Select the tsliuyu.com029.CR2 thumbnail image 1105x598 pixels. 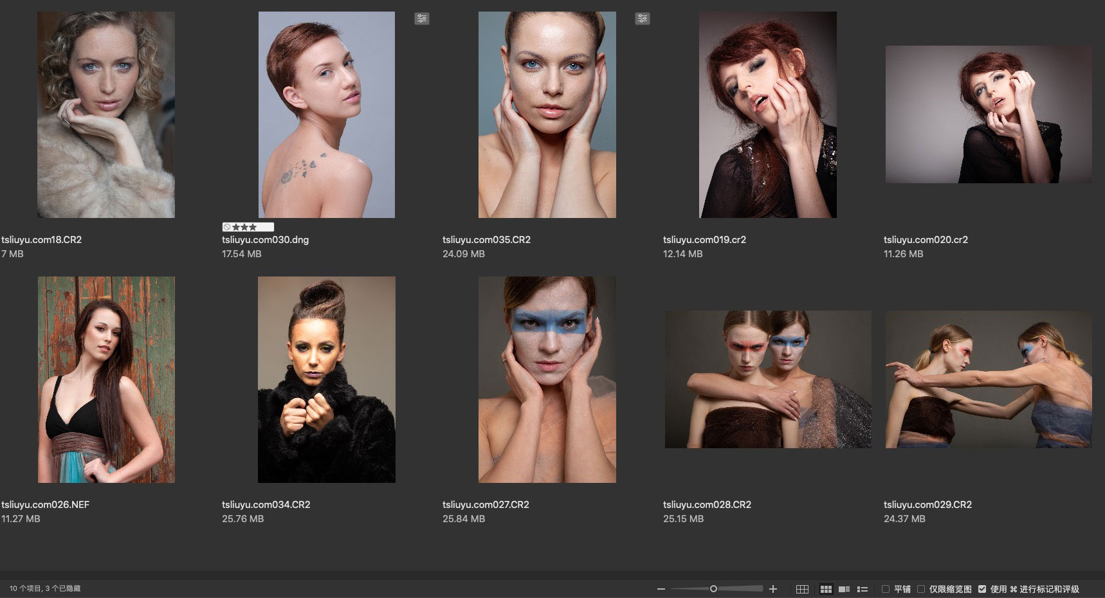[x=989, y=379]
